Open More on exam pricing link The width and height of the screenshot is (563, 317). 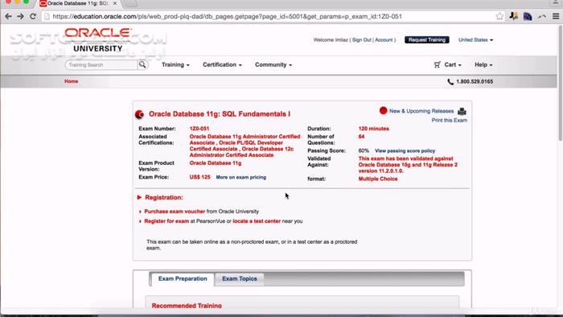(x=241, y=177)
